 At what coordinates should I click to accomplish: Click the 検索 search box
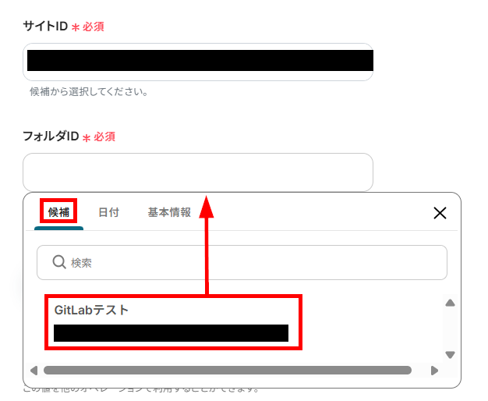click(x=242, y=262)
